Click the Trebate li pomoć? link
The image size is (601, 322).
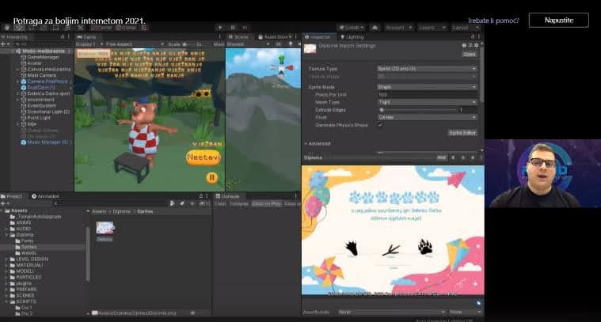point(493,21)
